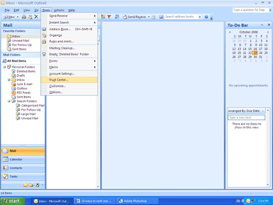This screenshot has height=205, width=273.
Task: Click the Delete X toolbar icon
Action: point(36,17)
